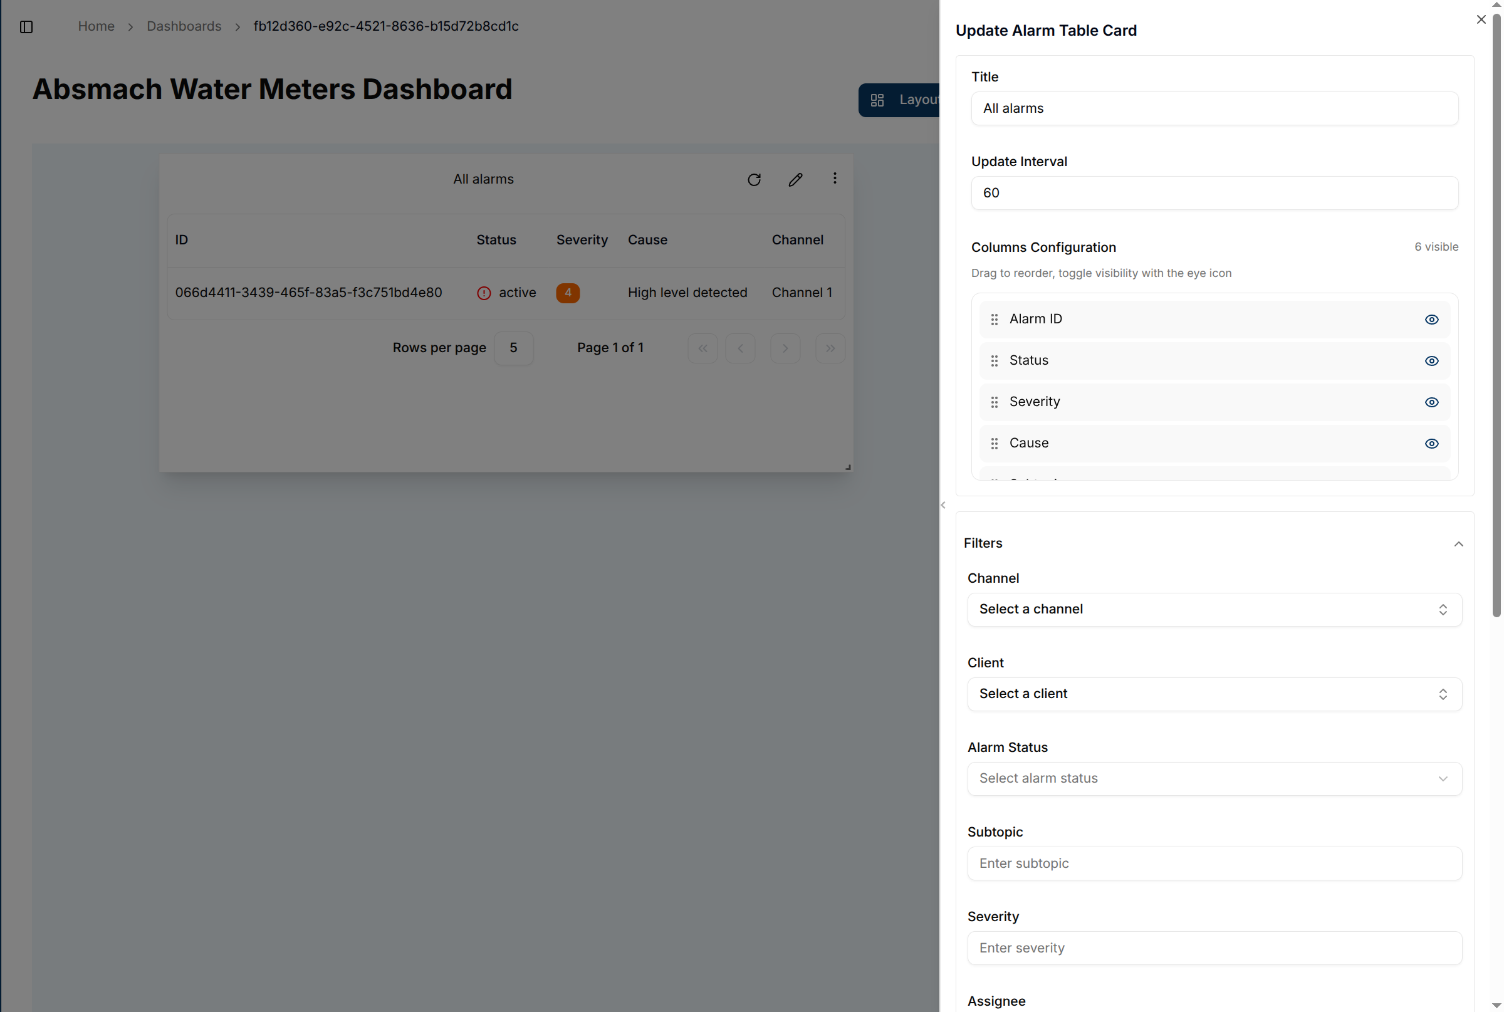Go to Home from the breadcrumb trail
Screen dimensions: 1504x1012
95,26
